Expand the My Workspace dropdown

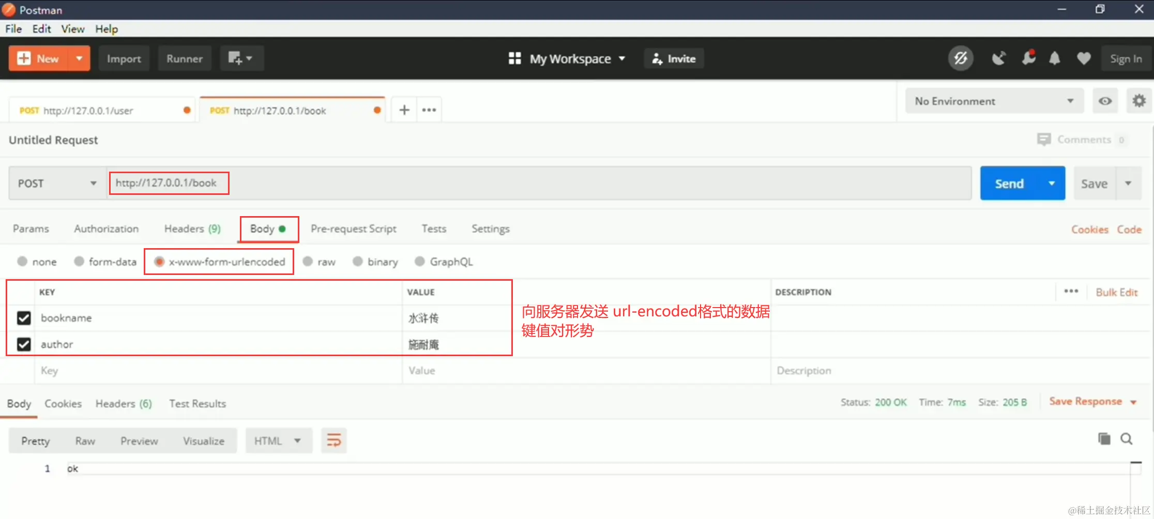point(622,58)
